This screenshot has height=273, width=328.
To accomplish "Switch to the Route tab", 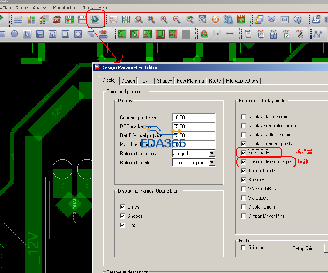I will (x=215, y=81).
